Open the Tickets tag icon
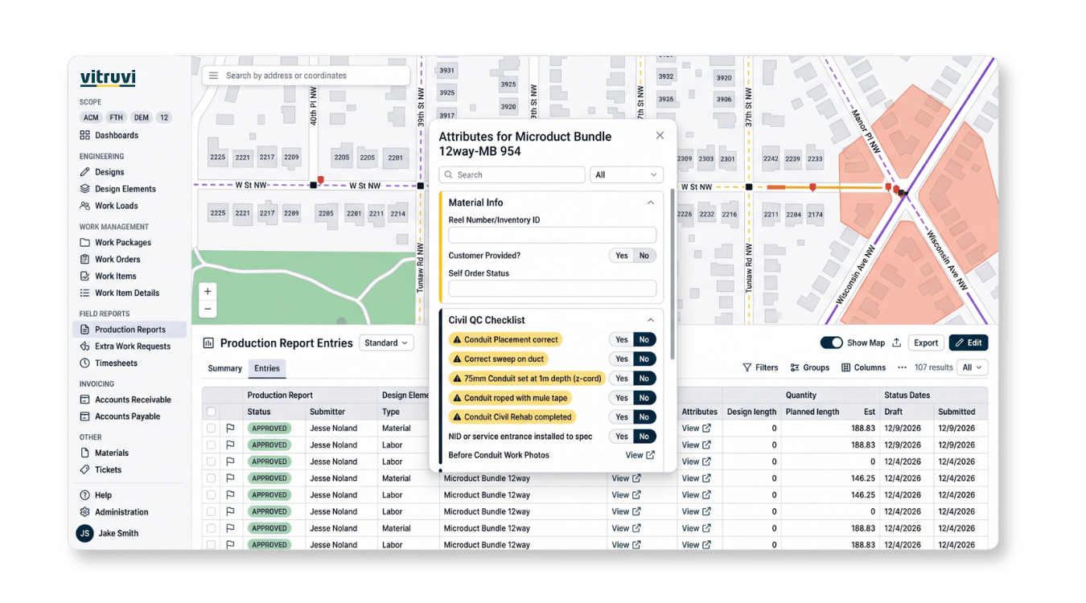The height and width of the screenshot is (603, 1086). (84, 470)
